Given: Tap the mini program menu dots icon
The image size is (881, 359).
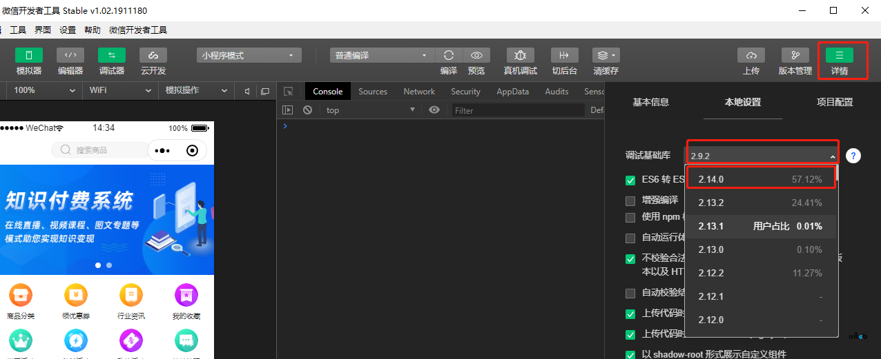Looking at the screenshot, I should [163, 150].
